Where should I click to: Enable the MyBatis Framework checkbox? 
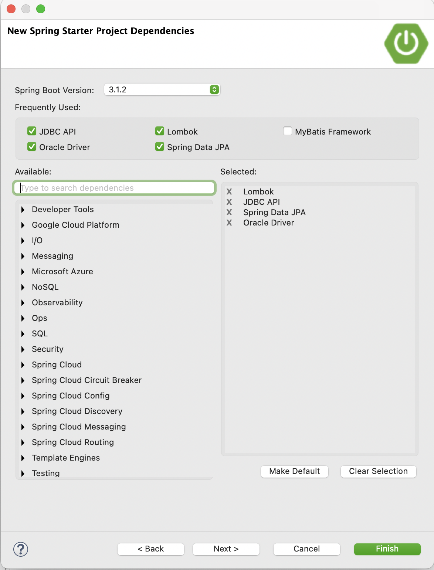point(288,131)
